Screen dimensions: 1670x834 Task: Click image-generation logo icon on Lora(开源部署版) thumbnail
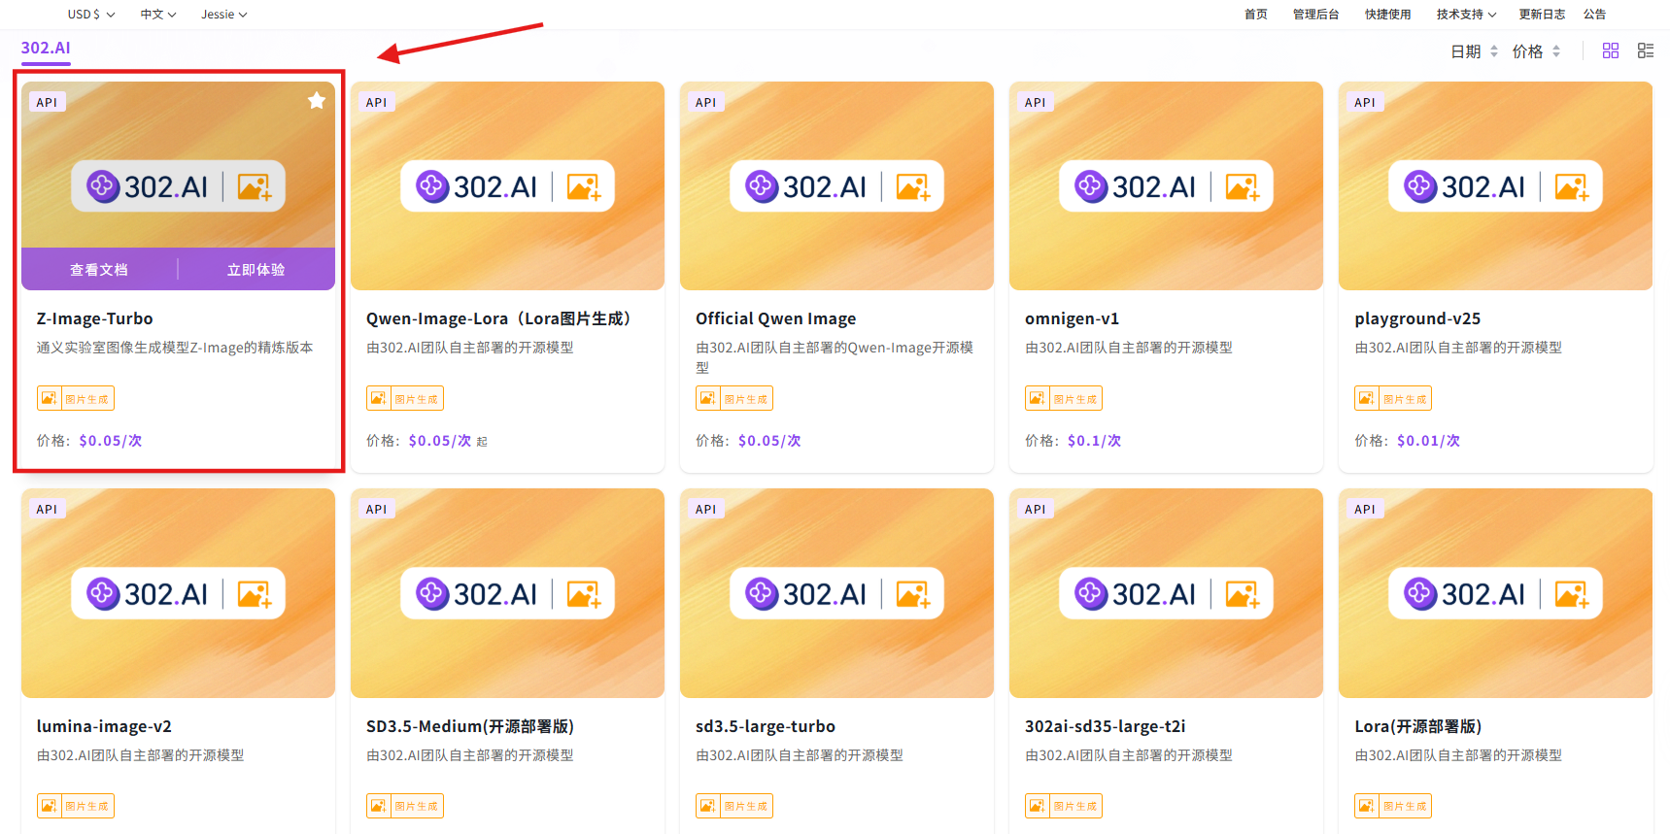pyautogui.click(x=1572, y=594)
